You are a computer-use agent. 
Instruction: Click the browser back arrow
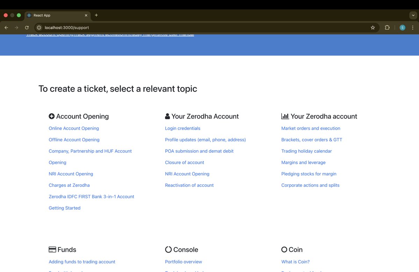6,28
